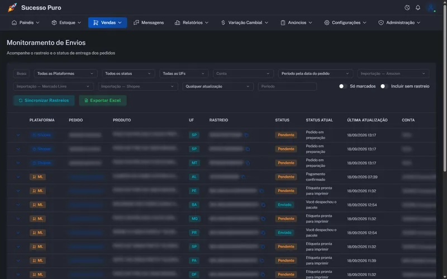The height and width of the screenshot is (279, 447).
Task: Copy tracking code in the MG row
Action: [263, 219]
